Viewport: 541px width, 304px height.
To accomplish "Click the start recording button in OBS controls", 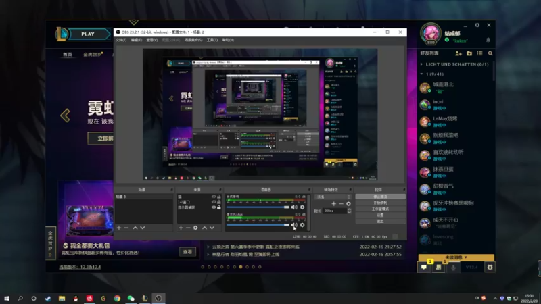I will [380, 203].
